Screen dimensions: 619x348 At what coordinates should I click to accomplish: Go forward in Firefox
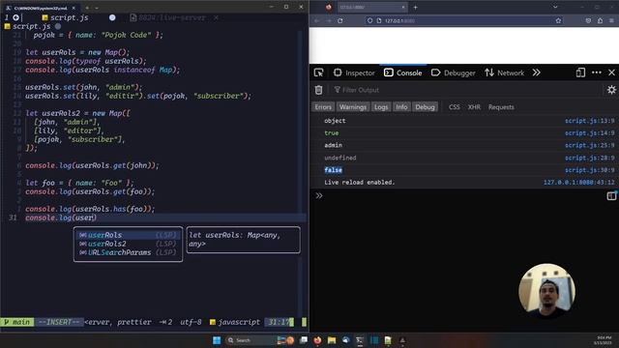pos(329,20)
